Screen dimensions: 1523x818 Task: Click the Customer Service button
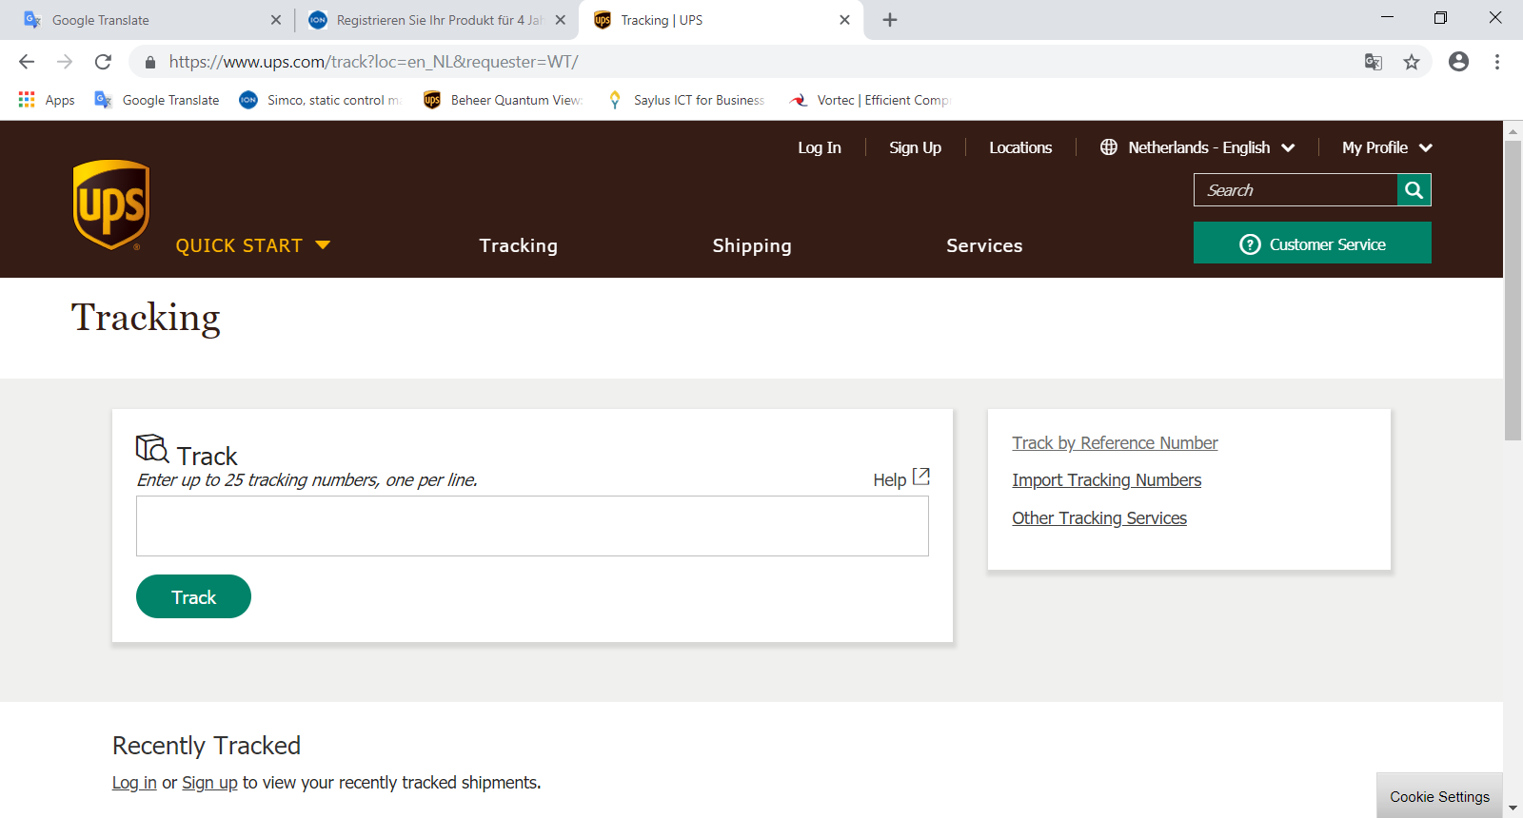click(1313, 243)
